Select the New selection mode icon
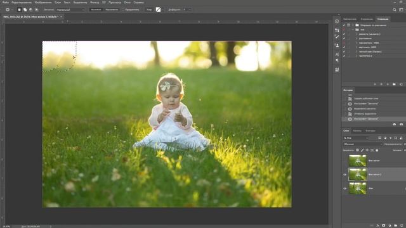The image size is (406, 228). click(x=19, y=9)
